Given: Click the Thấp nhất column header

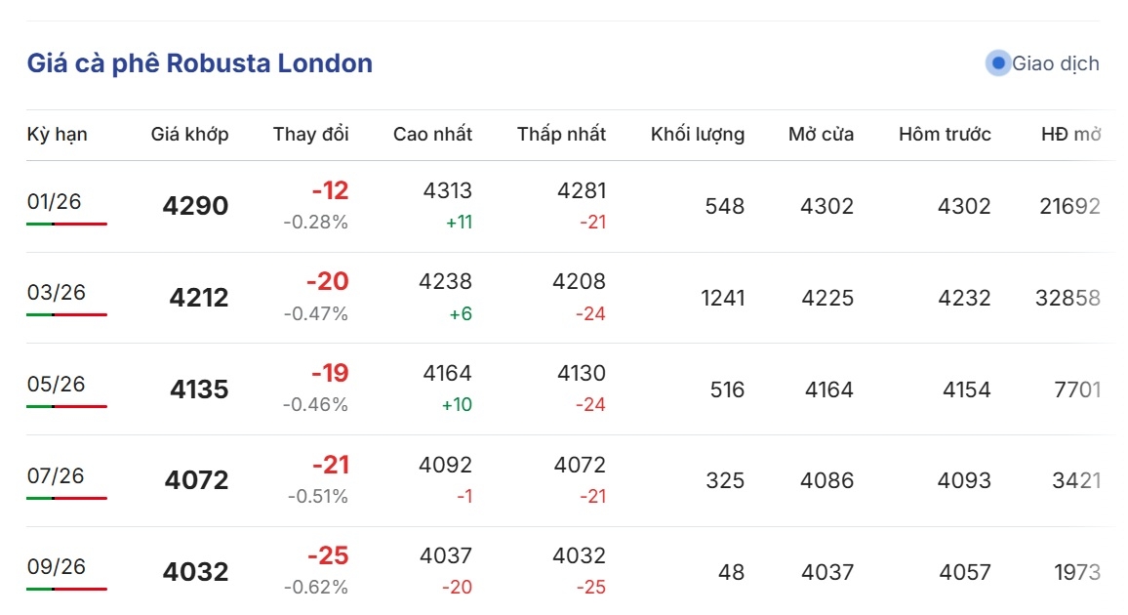Looking at the screenshot, I should [561, 135].
